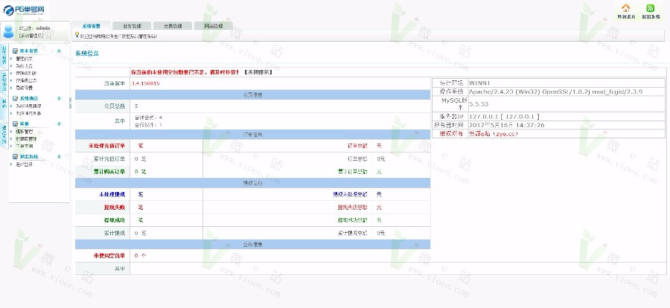Click the icon beside 退出系统 section header

click(x=15, y=157)
